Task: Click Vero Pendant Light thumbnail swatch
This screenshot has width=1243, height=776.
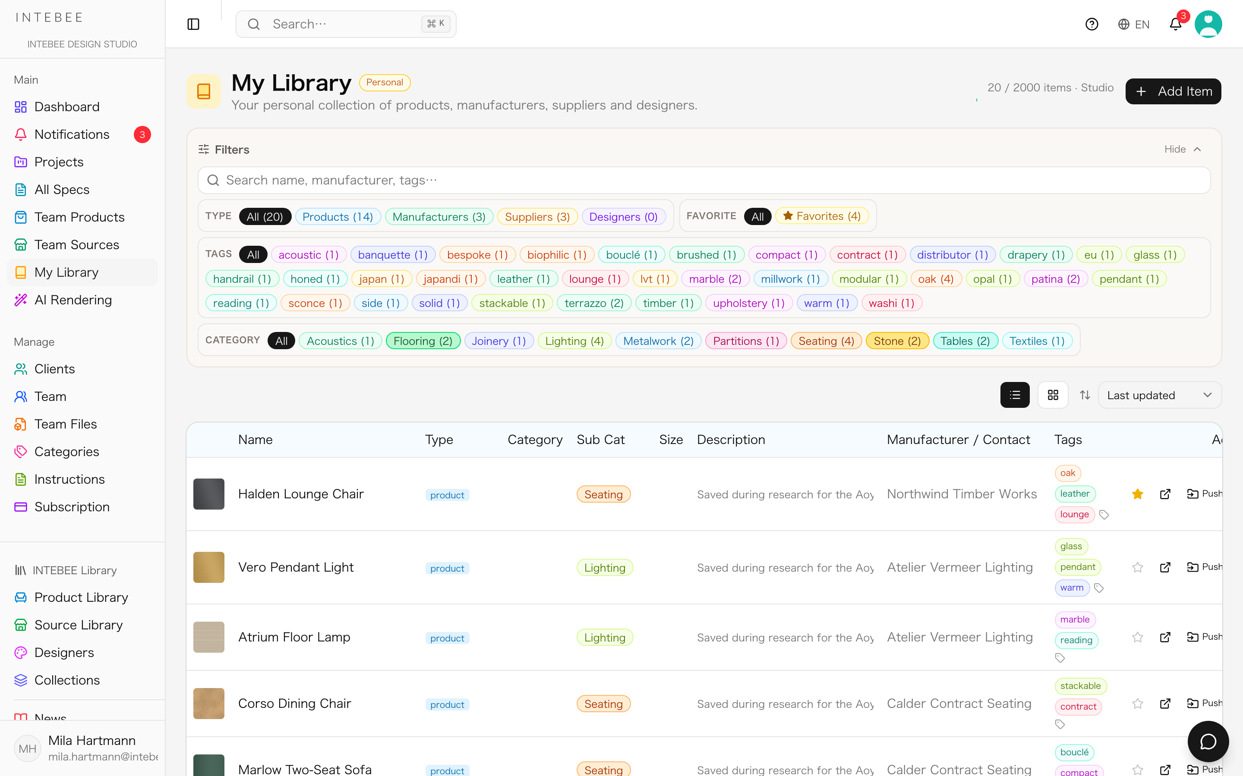Action: [208, 567]
